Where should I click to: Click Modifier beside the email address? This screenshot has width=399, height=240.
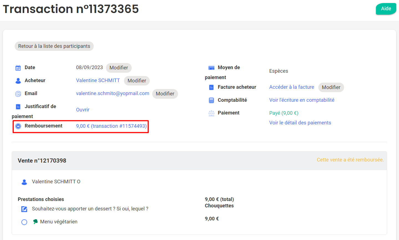[165, 94]
